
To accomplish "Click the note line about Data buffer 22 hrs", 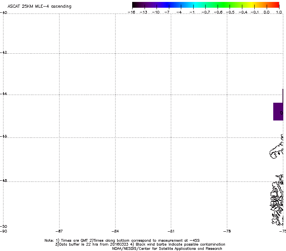I will [x=140, y=244].
